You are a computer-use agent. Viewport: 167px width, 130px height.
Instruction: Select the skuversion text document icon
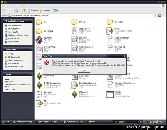coord(39,94)
